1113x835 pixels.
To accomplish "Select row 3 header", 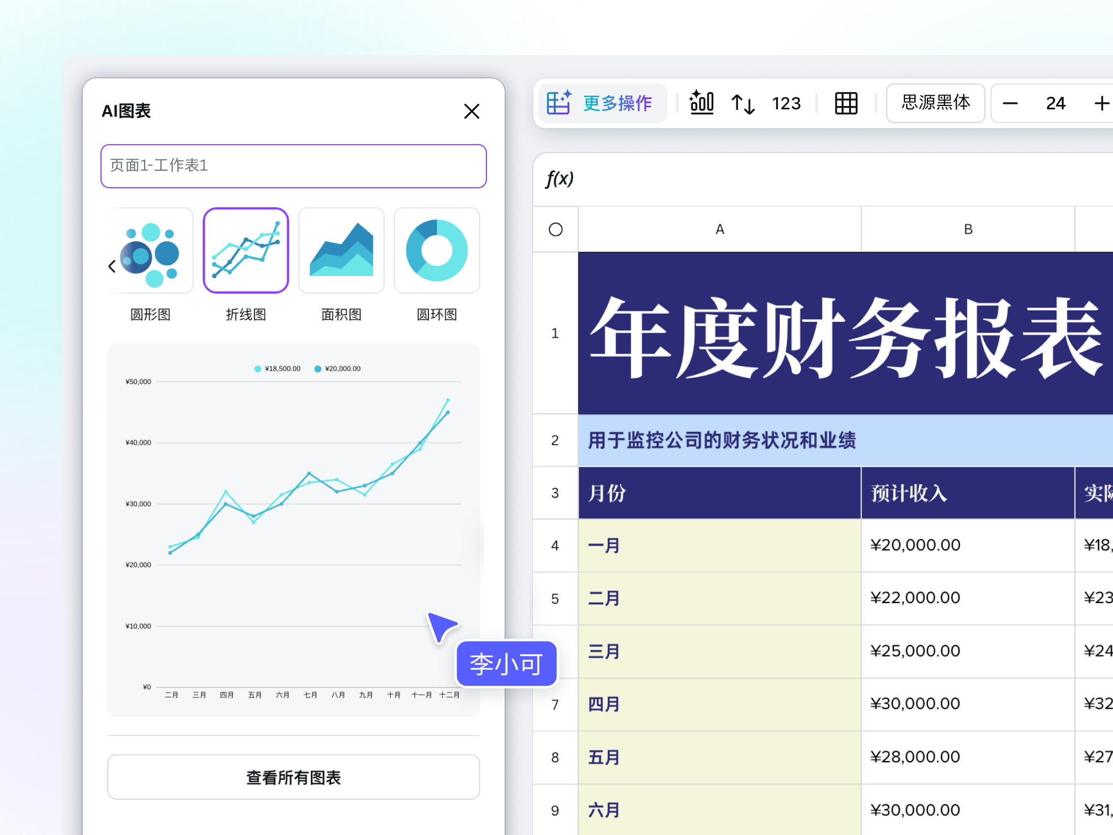I will click(x=555, y=493).
